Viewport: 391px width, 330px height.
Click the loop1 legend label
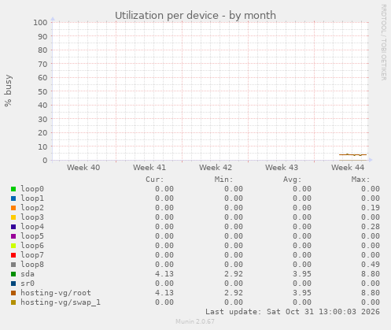32,198
